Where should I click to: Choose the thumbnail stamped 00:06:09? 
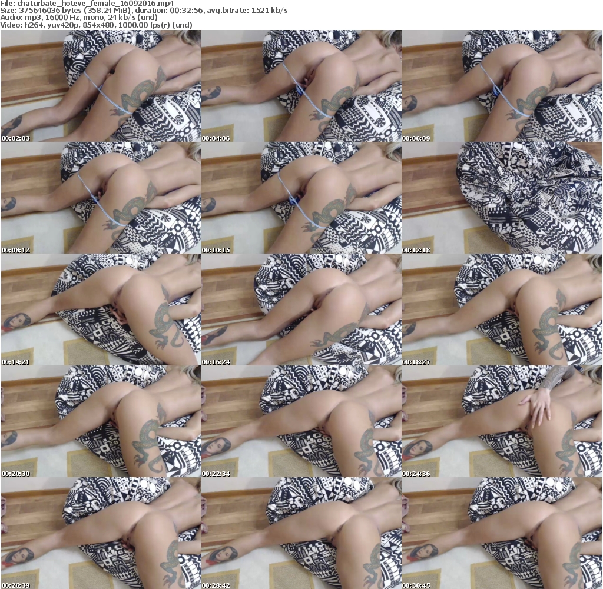pyautogui.click(x=502, y=86)
